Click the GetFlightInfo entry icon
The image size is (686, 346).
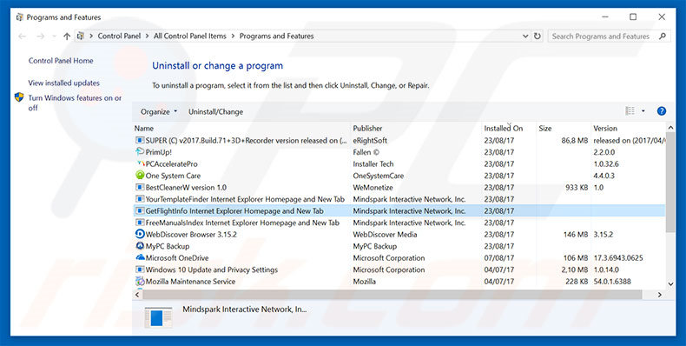point(140,211)
